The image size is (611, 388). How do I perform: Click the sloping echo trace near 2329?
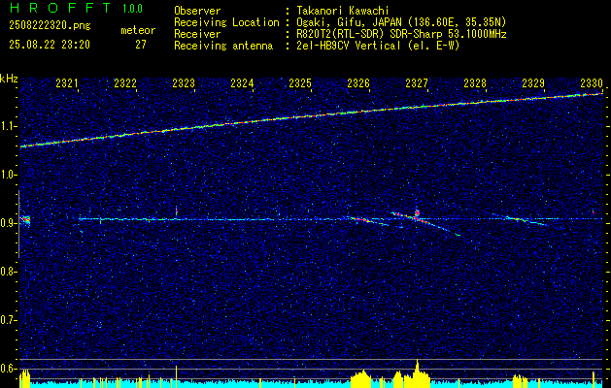click(526, 220)
